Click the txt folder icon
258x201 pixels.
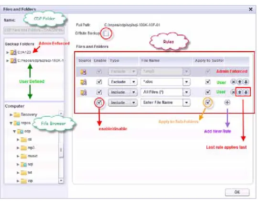point(24,173)
